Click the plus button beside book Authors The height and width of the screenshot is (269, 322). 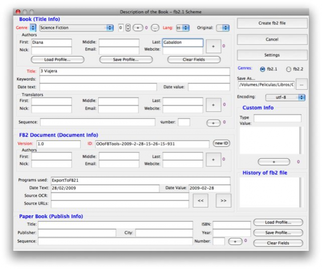213,46
